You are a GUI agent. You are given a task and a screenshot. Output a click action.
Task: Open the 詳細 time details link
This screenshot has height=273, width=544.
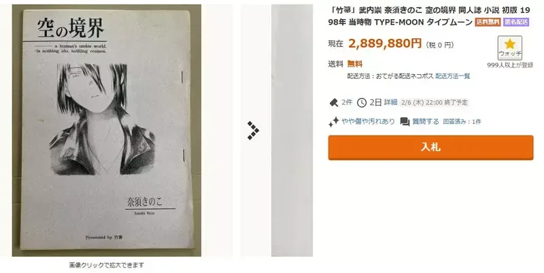(x=390, y=103)
